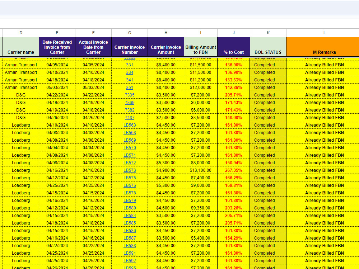Click 'Billing Amount to FBN' header cell
This screenshot has height=269, width=359.
201,47
